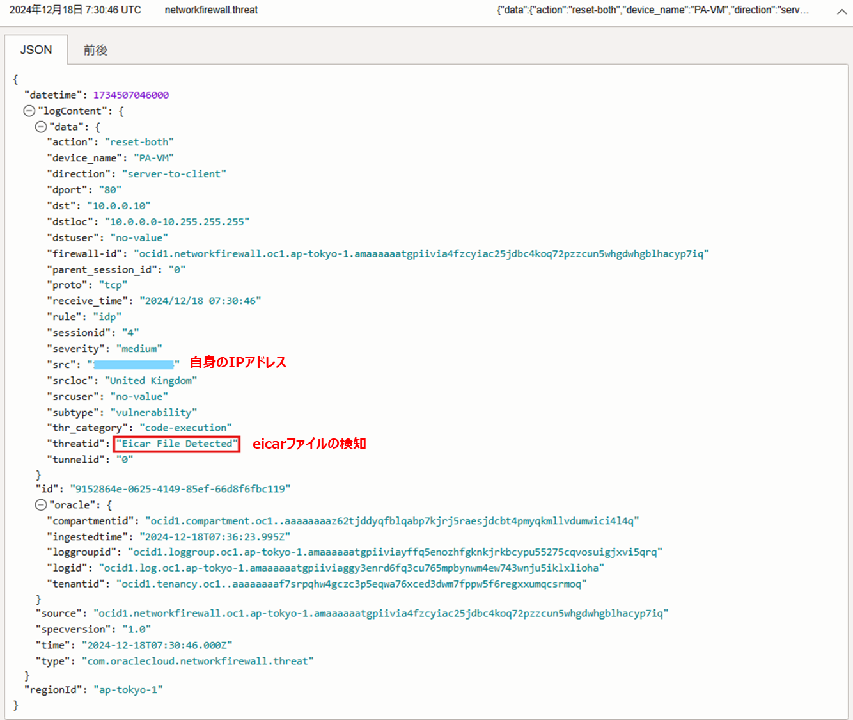The height and width of the screenshot is (720, 853).
Task: Select the regionId value ap-tokyo-1
Action: tap(128, 689)
